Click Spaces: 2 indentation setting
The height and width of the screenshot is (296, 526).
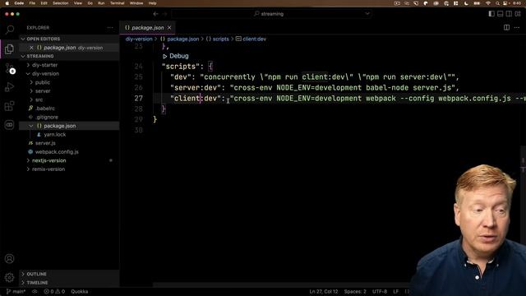pos(355,292)
